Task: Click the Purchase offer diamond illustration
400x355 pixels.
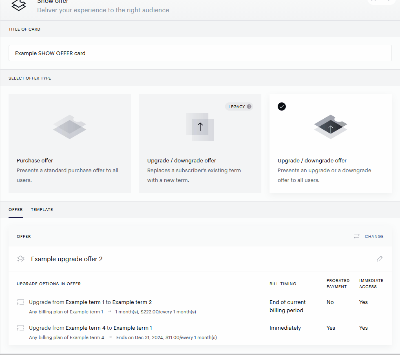Action: click(70, 127)
